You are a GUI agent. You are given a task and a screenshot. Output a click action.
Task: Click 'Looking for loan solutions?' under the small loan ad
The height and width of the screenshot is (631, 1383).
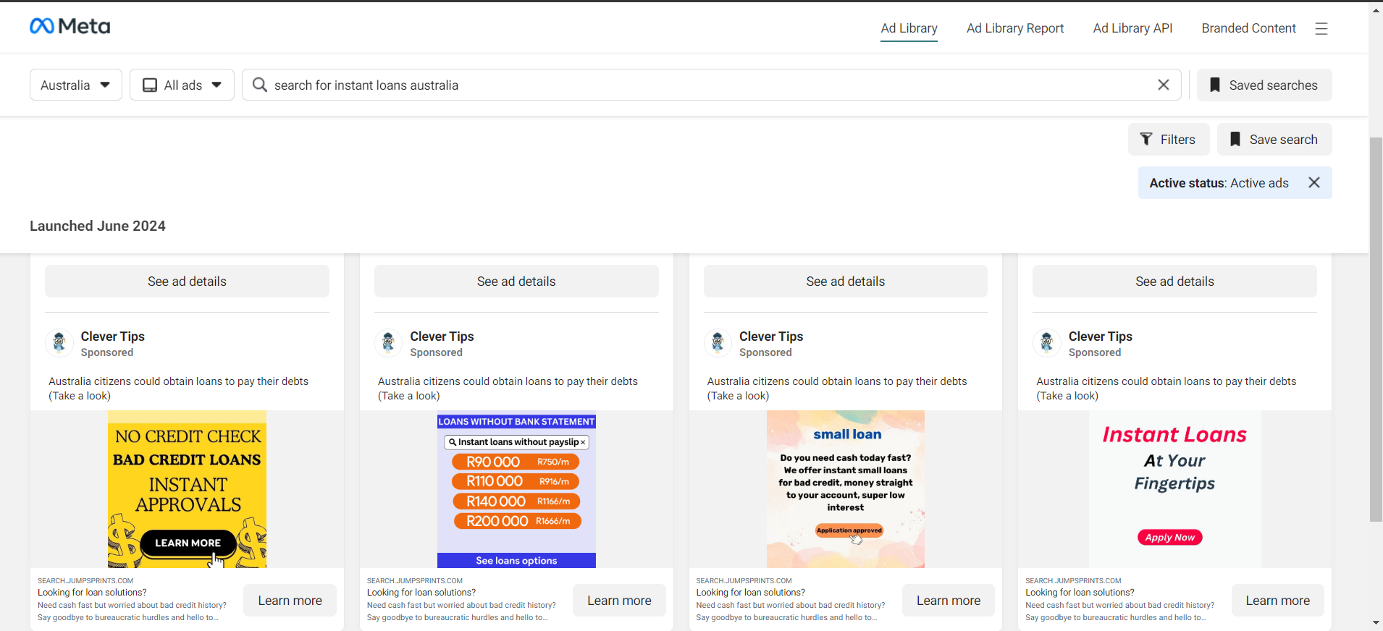coord(751,592)
